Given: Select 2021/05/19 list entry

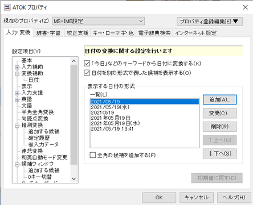Looking at the screenshot, I should tap(145, 102).
